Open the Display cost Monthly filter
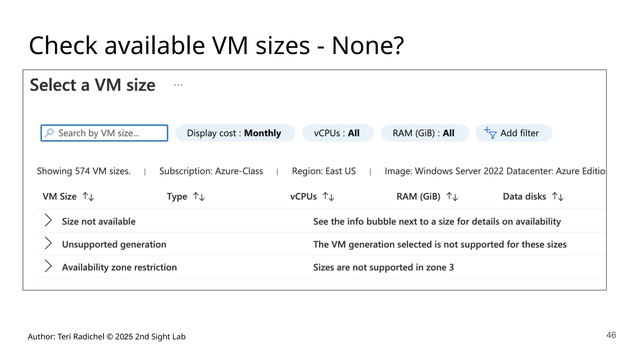Image resolution: width=631 pixels, height=354 pixels. [x=235, y=133]
